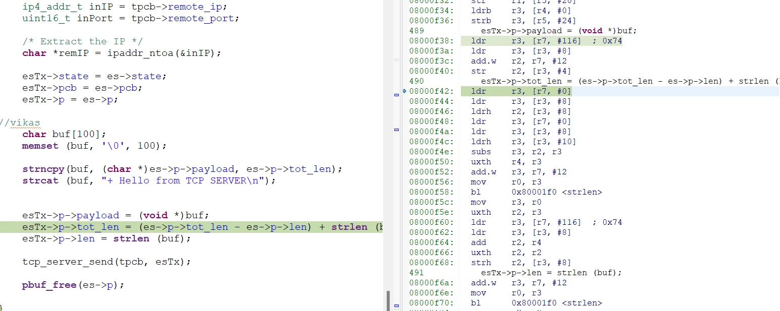Viewport: 780px width, 311px height.
Task: Click address 08000f42 in disassembly
Action: (x=431, y=91)
